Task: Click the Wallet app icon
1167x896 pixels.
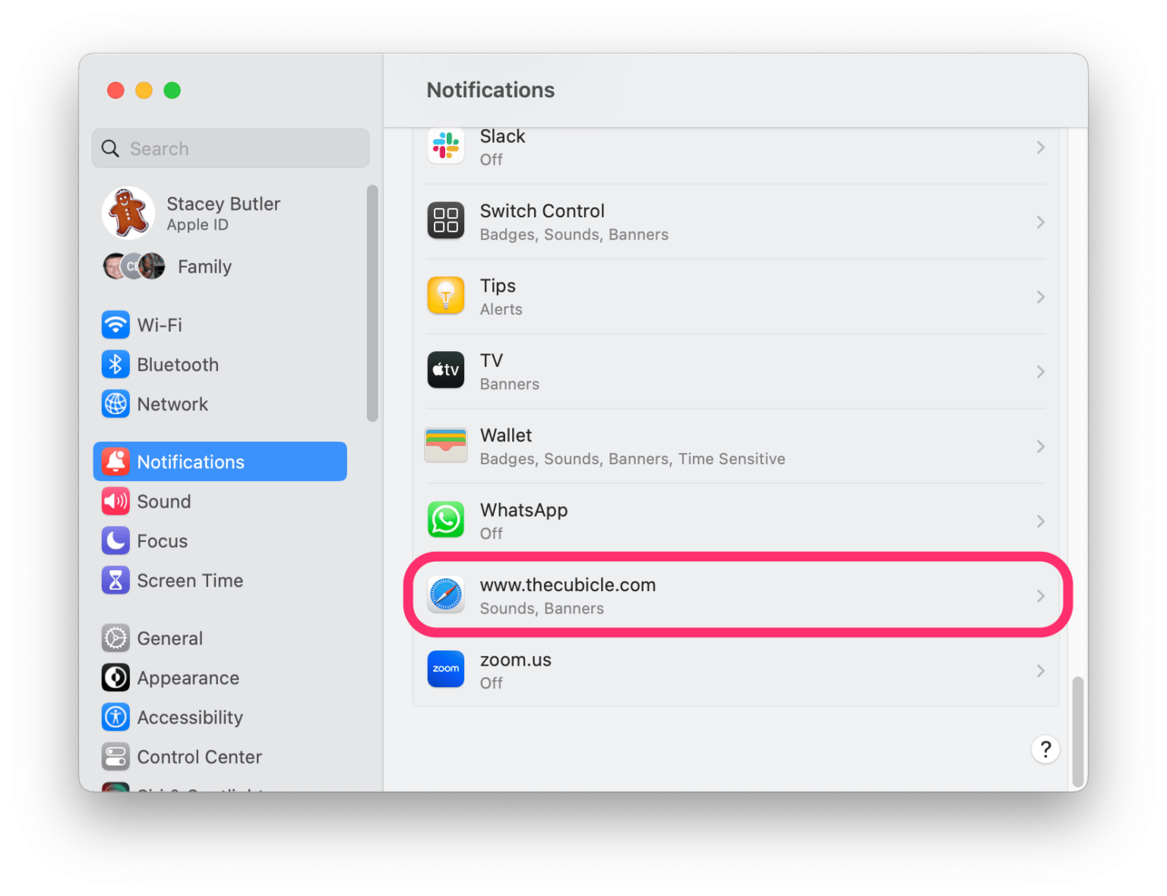Action: [446, 445]
